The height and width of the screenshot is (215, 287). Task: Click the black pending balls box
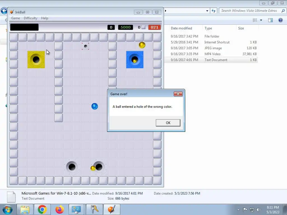[24, 27]
